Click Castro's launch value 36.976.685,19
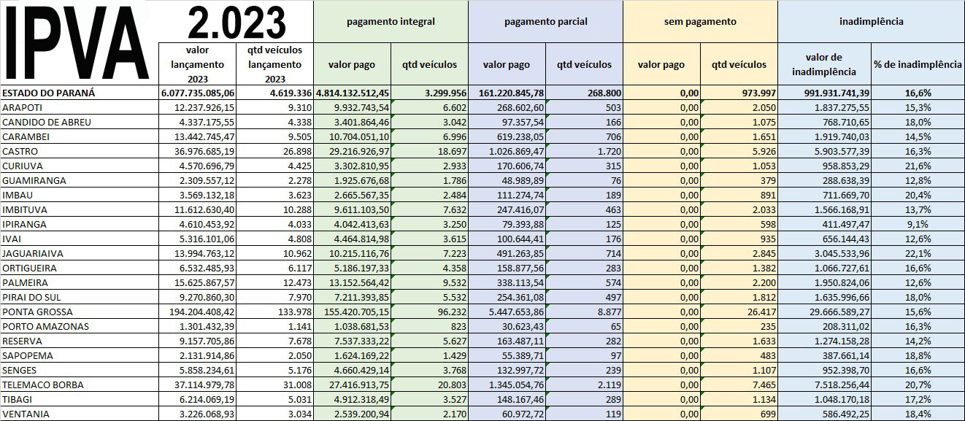The width and height of the screenshot is (965, 421). tap(197, 151)
